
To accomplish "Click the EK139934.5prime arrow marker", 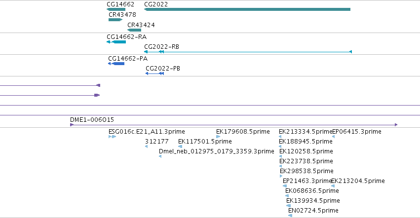I will coord(288,206).
